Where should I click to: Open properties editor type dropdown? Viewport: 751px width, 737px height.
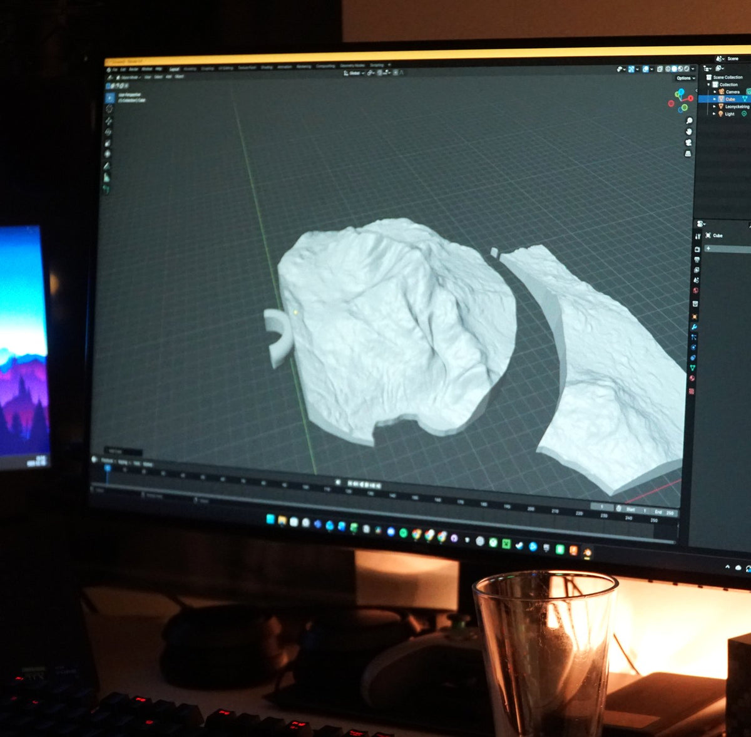700,224
